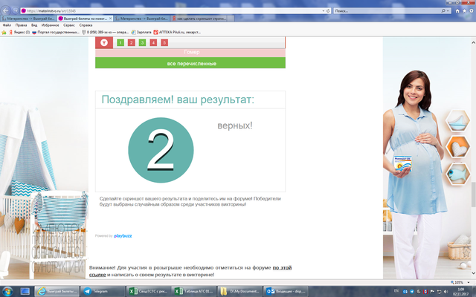
Task: Click the scrollbar up arrow
Action: [x=473, y=43]
